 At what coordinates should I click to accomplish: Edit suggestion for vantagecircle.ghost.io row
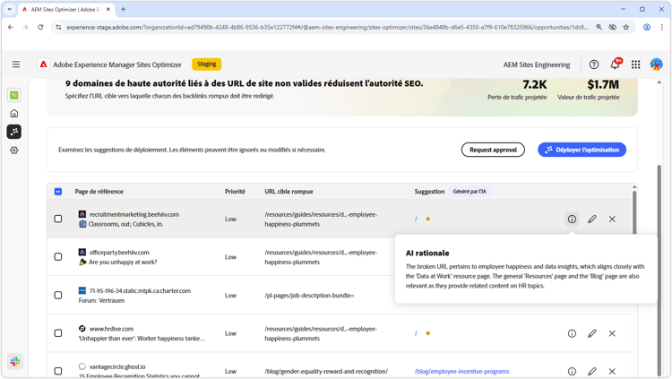pos(592,371)
